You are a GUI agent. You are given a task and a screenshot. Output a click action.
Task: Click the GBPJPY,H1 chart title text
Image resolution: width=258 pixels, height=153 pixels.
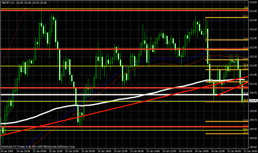(x=8, y=2)
